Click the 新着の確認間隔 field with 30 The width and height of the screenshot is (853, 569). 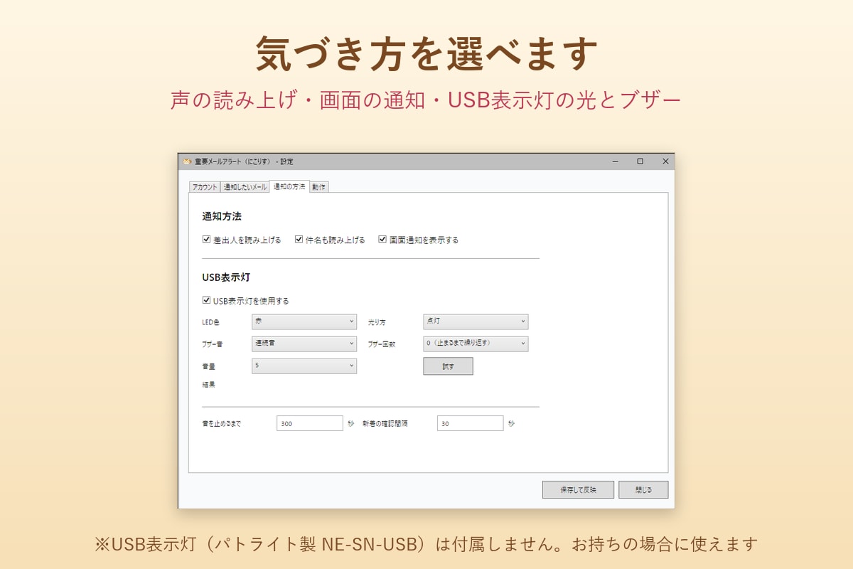point(471,423)
